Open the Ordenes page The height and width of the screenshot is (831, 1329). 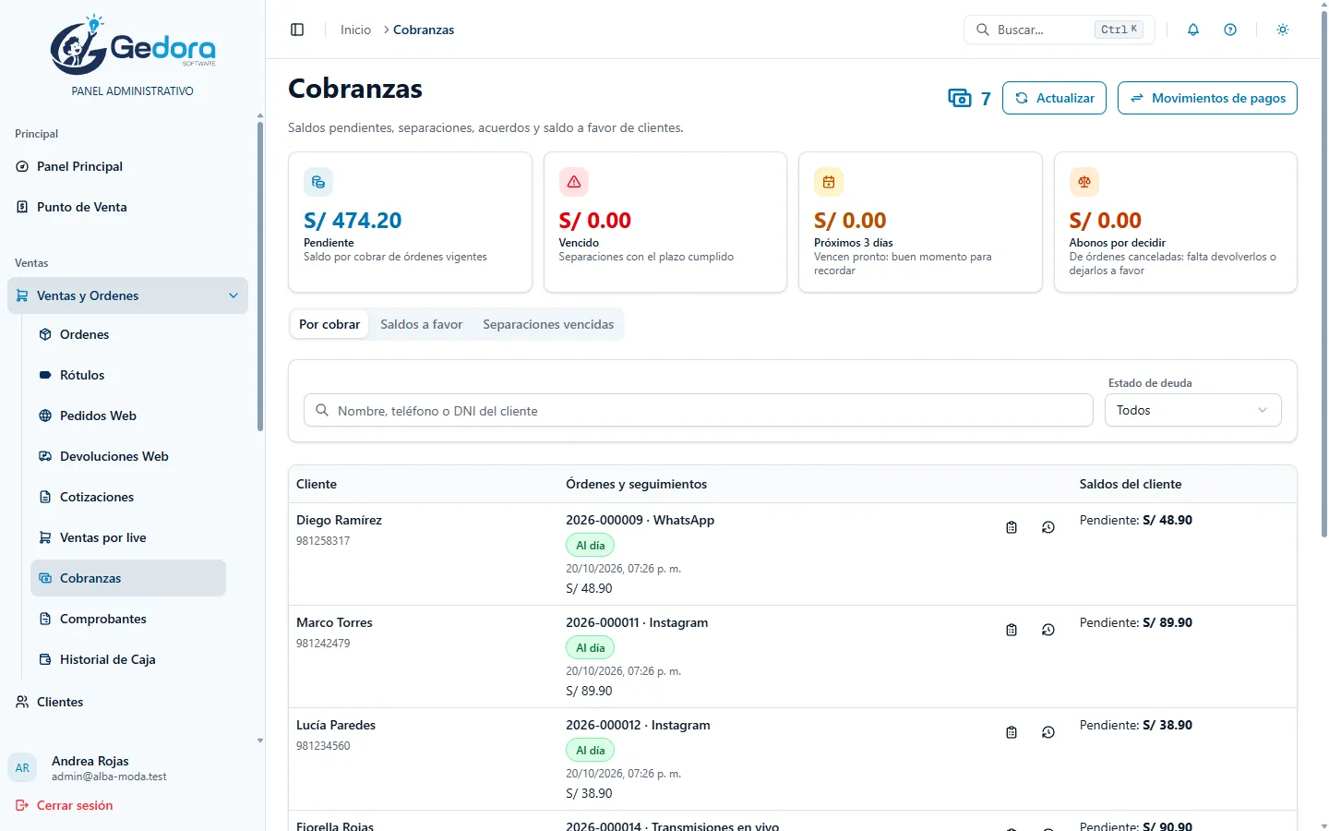128,334
